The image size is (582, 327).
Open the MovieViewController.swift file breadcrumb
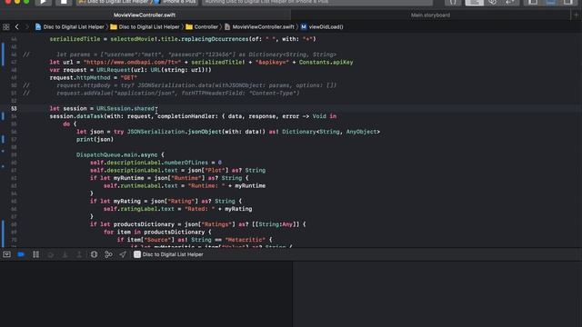click(259, 26)
